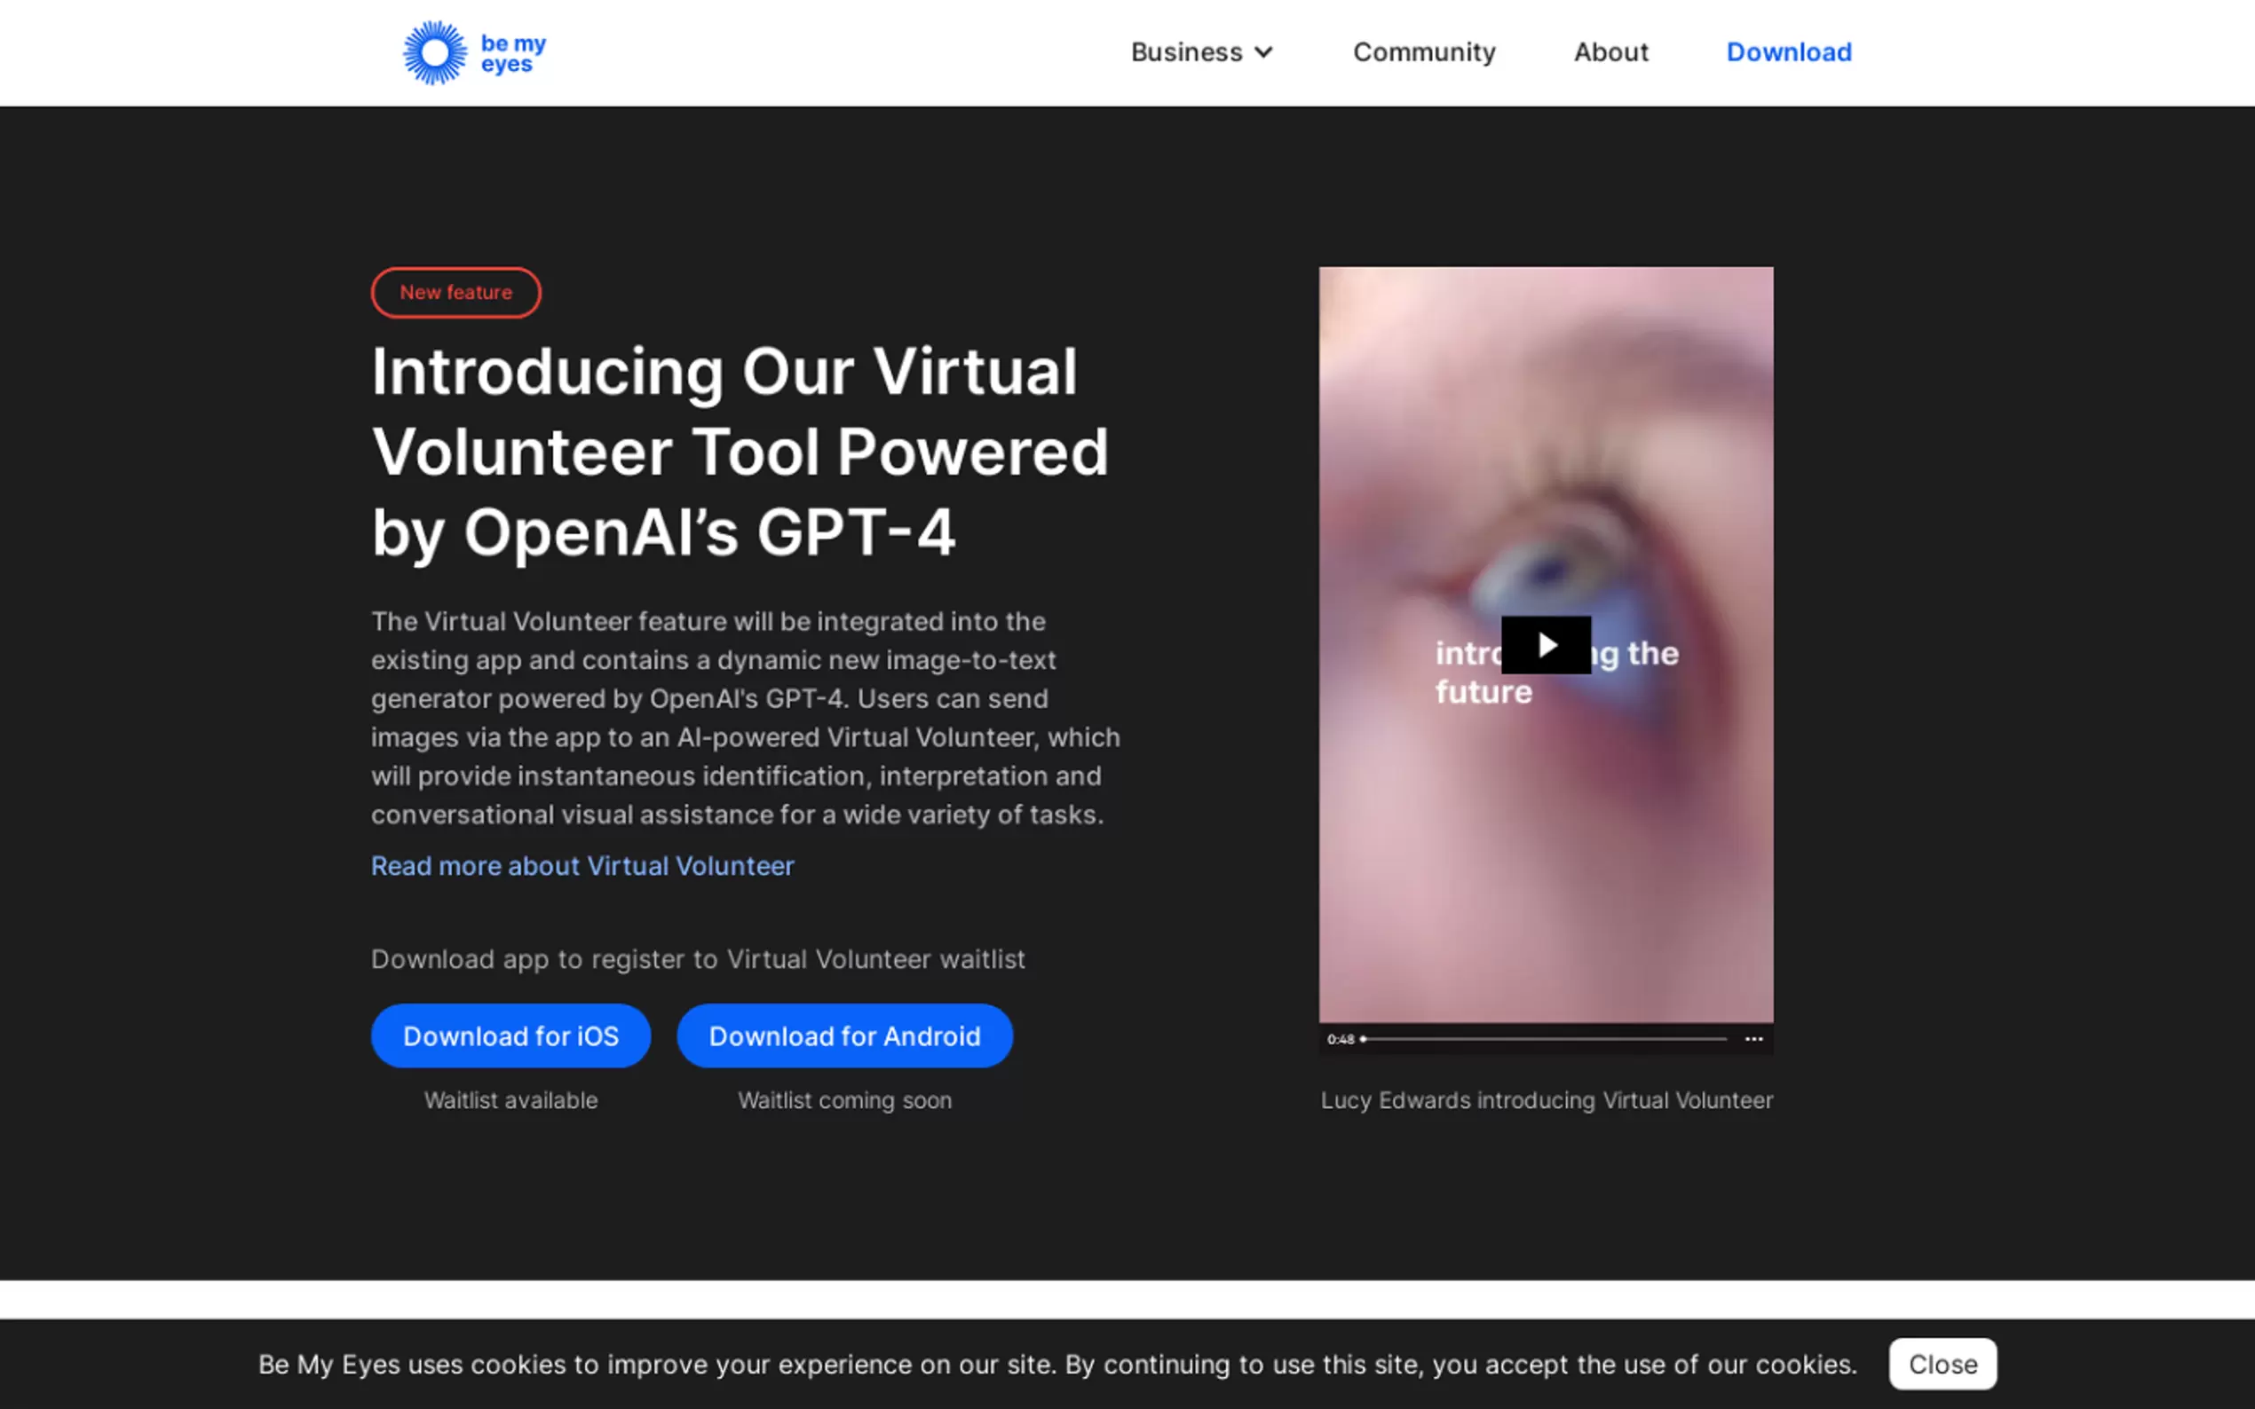Click the three-dot icon under the video
This screenshot has width=2255, height=1409.
tap(1753, 1039)
